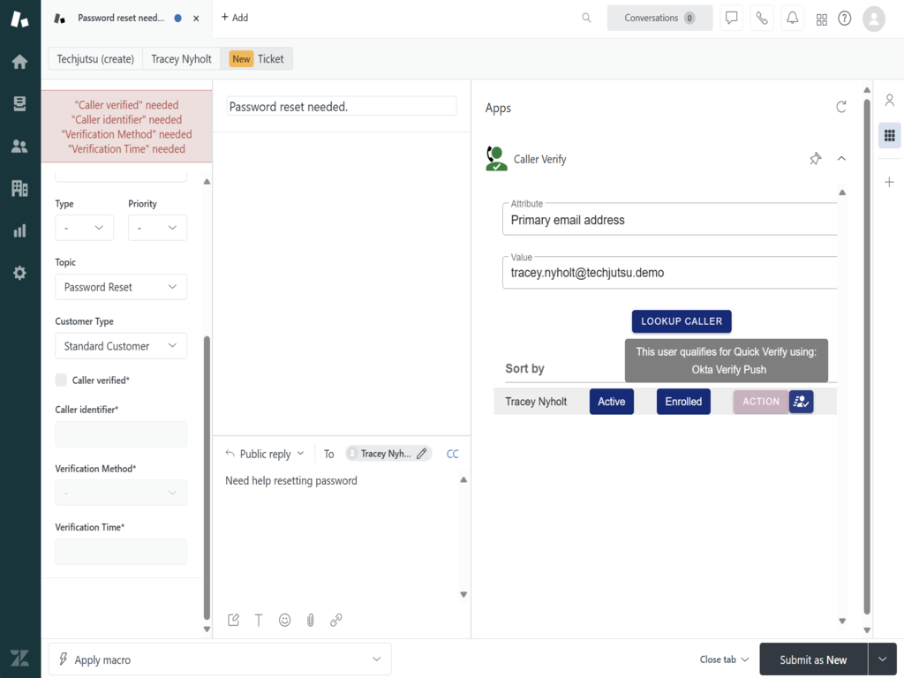
Task: Click the LOOKUP CALLER button
Action: (x=682, y=320)
